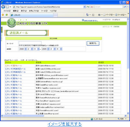Open the ヘルプ menu
Viewport: 130px width, 127px height.
(x=53, y=11)
